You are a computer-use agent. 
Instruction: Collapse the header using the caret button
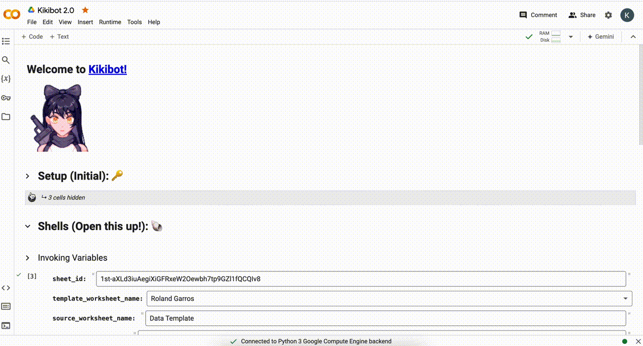633,37
